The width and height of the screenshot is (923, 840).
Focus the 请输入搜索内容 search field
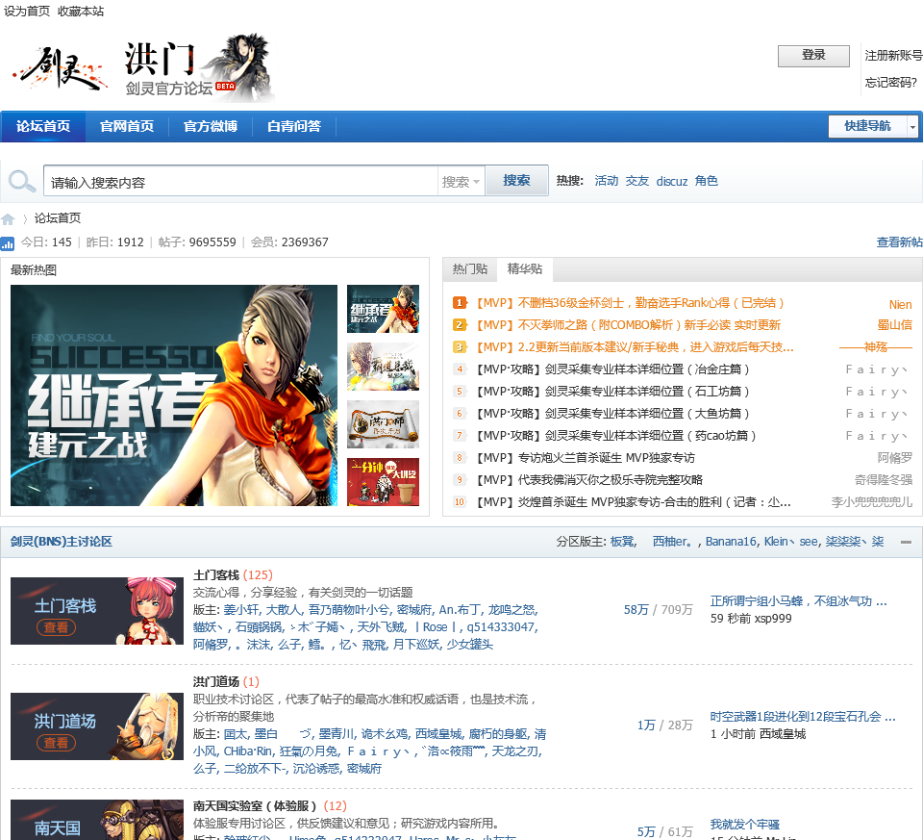tap(240, 182)
